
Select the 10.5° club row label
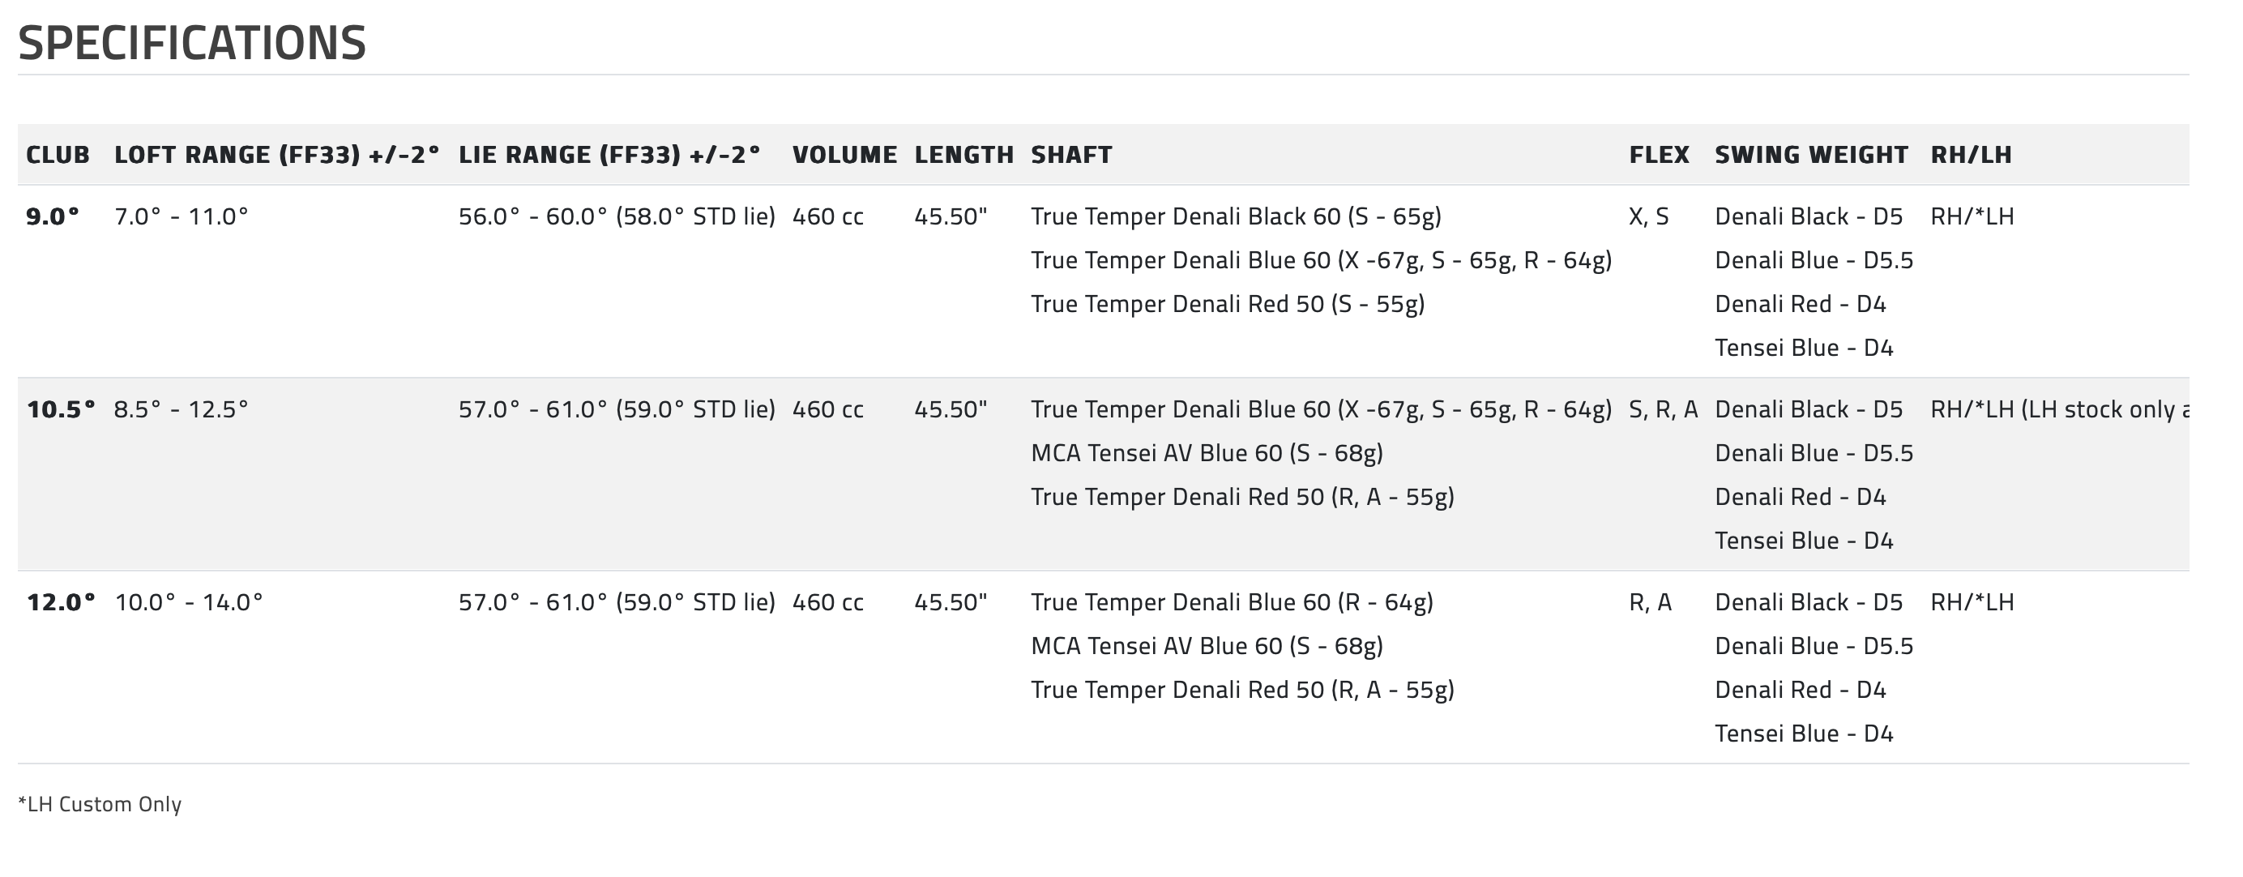pos(60,409)
